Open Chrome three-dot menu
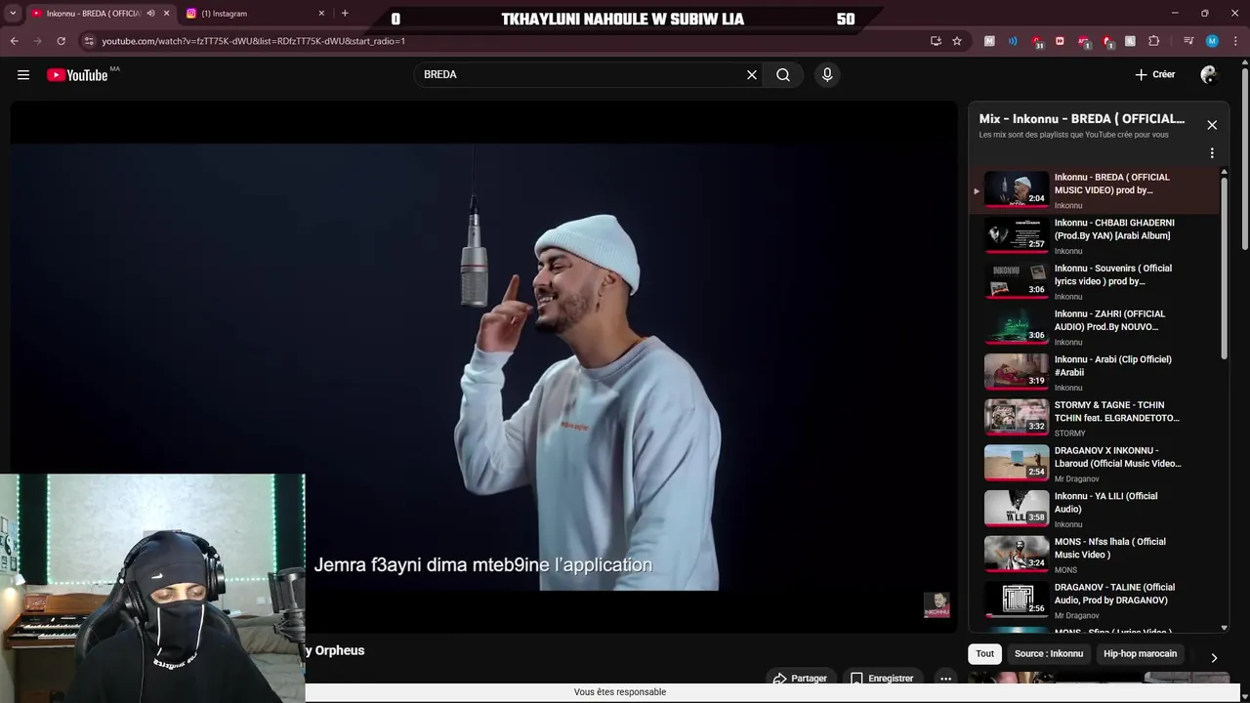 1234,41
